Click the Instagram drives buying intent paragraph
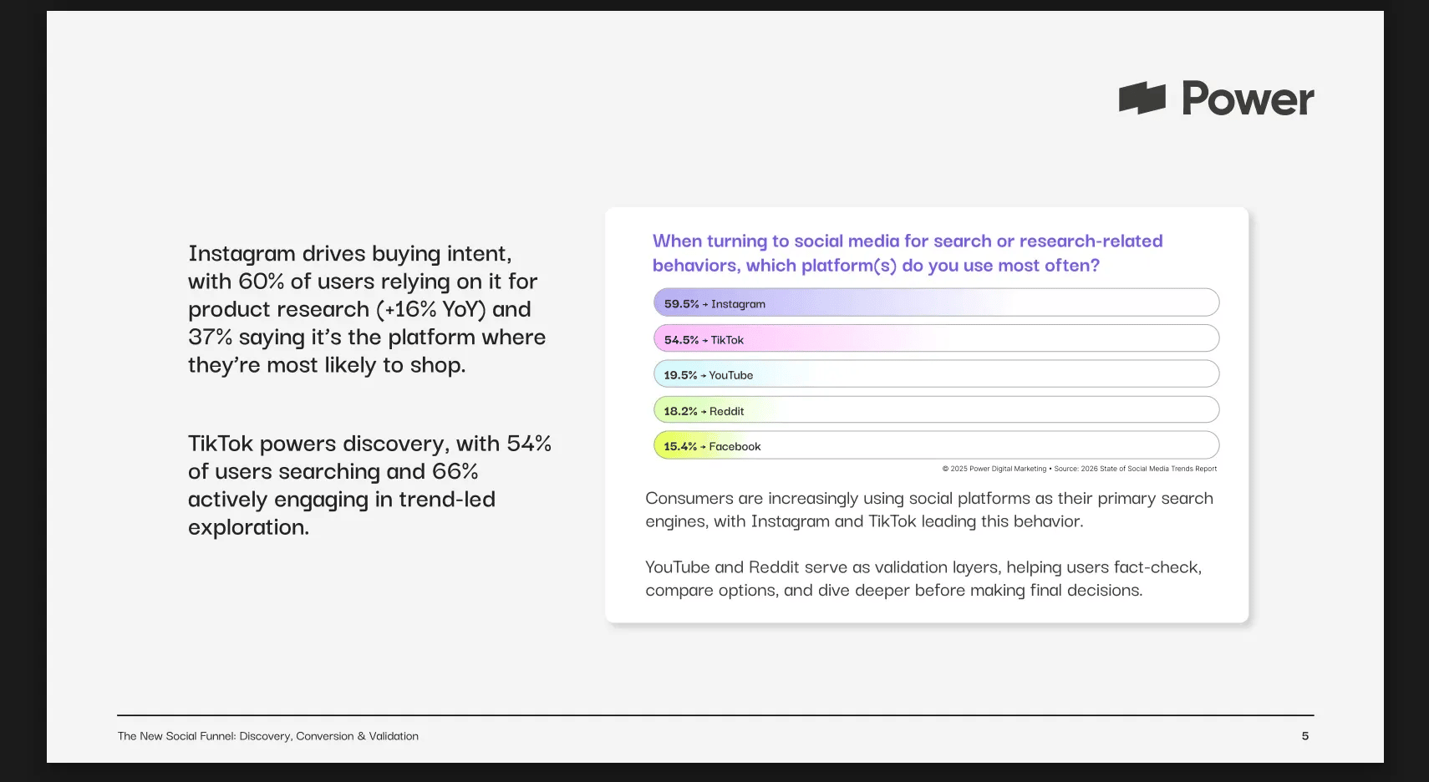 click(x=366, y=309)
